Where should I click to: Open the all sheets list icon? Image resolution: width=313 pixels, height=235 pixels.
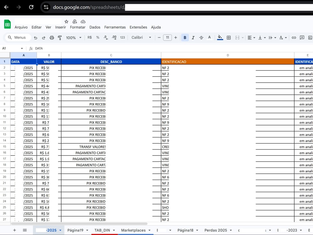coord(25,230)
